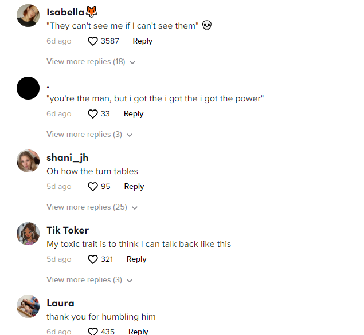The width and height of the screenshot is (364, 335).
Task: Expand View more replies (25)
Action: click(x=92, y=207)
